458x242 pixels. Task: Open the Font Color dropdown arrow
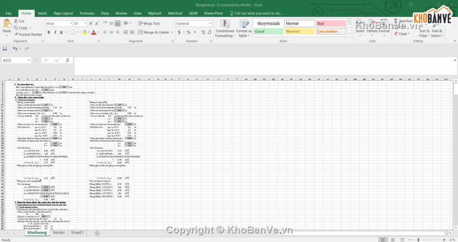tap(98, 32)
